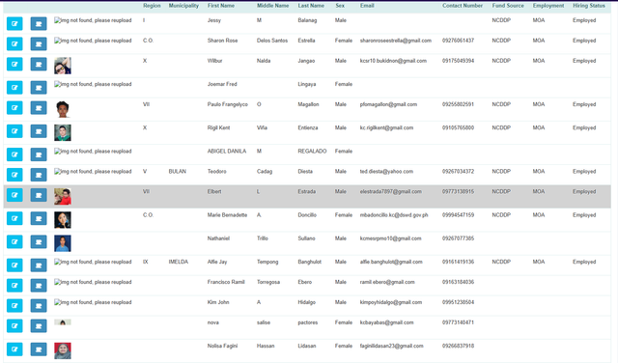This screenshot has width=618, height=363.
Task: Click the user icon in Rigil Kent's row
Action: tap(39, 131)
